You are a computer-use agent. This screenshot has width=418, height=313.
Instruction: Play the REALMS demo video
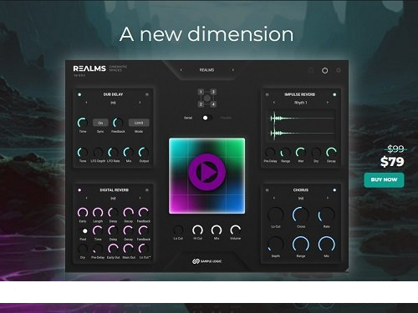206,173
